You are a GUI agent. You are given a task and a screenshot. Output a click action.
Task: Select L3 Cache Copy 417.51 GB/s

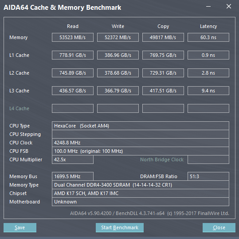(x=163, y=91)
